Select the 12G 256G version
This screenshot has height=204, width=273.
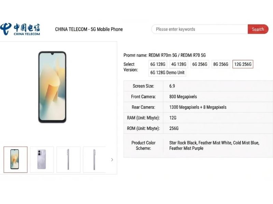(242, 64)
